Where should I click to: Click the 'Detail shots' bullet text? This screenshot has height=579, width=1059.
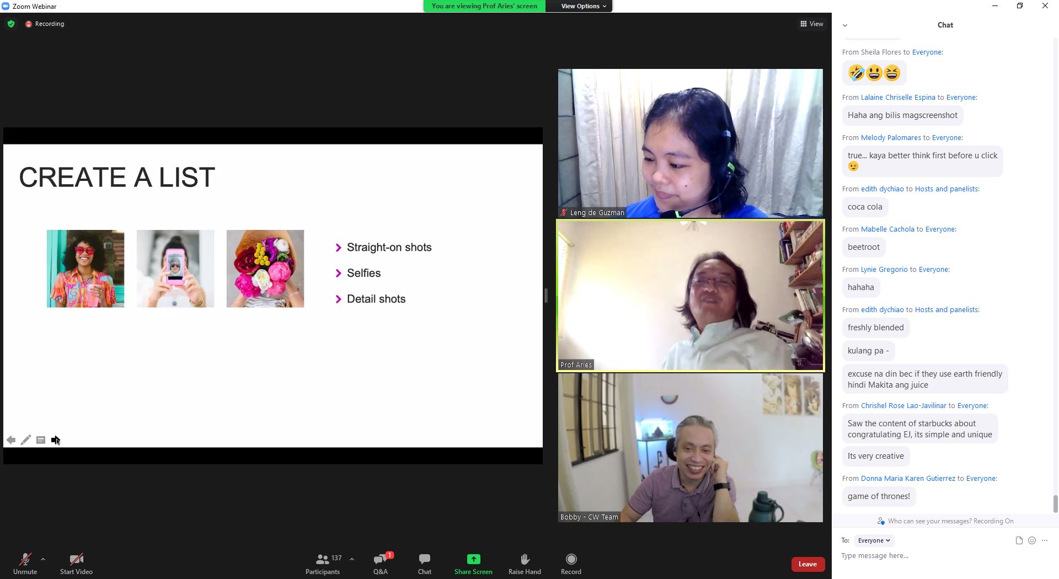point(376,299)
